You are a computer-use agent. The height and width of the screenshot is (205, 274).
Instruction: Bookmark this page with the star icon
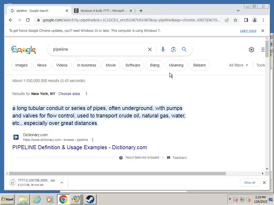click(x=235, y=20)
